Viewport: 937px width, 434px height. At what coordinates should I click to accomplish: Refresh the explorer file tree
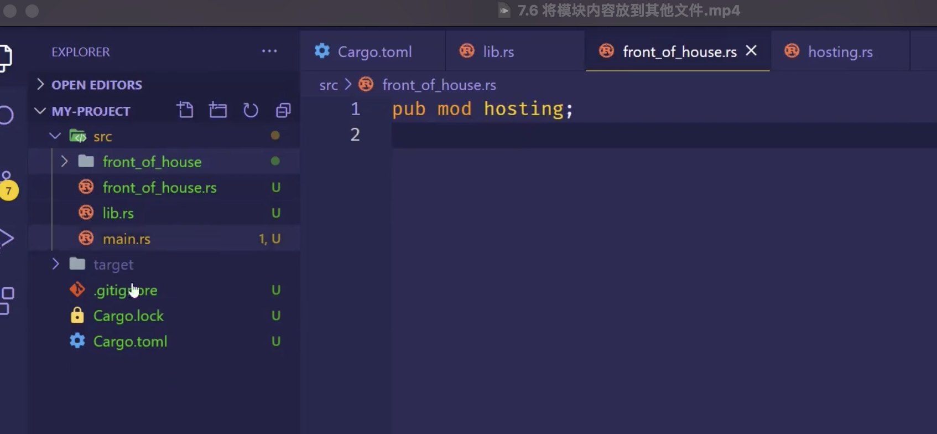(x=251, y=111)
